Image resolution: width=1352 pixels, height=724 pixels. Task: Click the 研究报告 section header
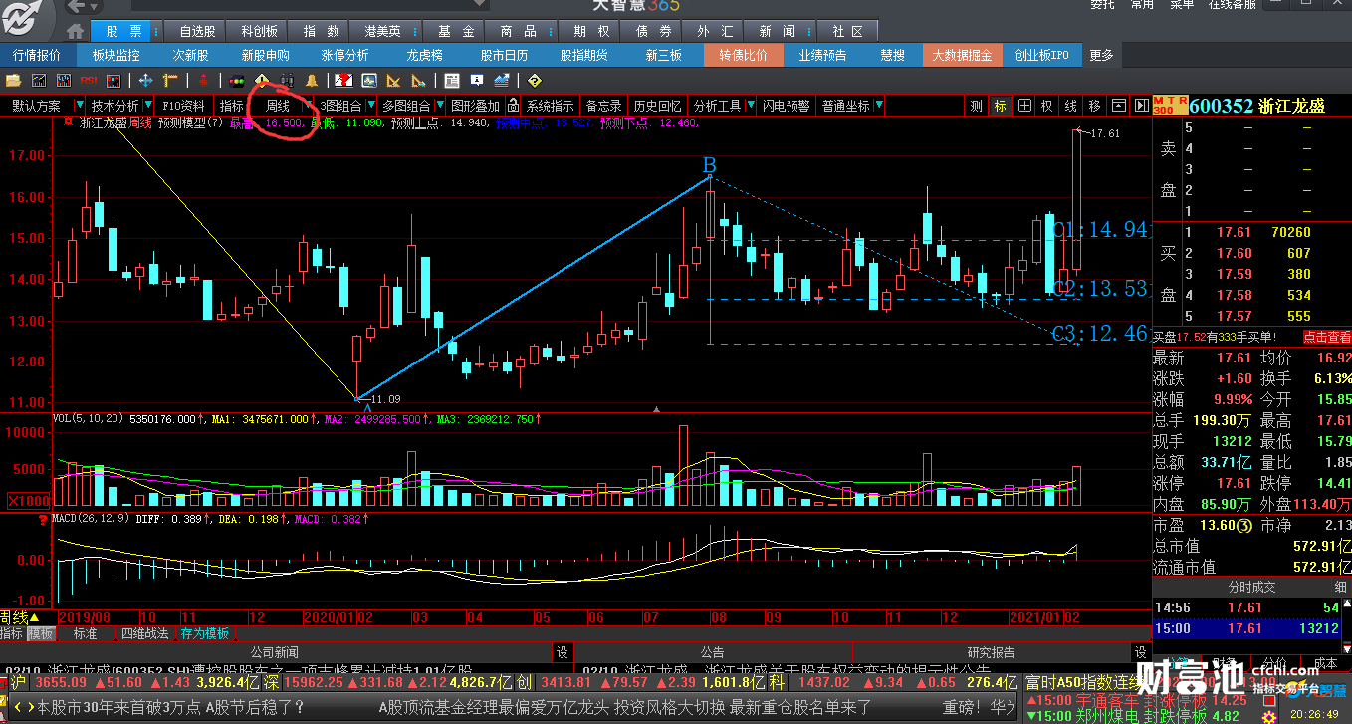coord(991,653)
